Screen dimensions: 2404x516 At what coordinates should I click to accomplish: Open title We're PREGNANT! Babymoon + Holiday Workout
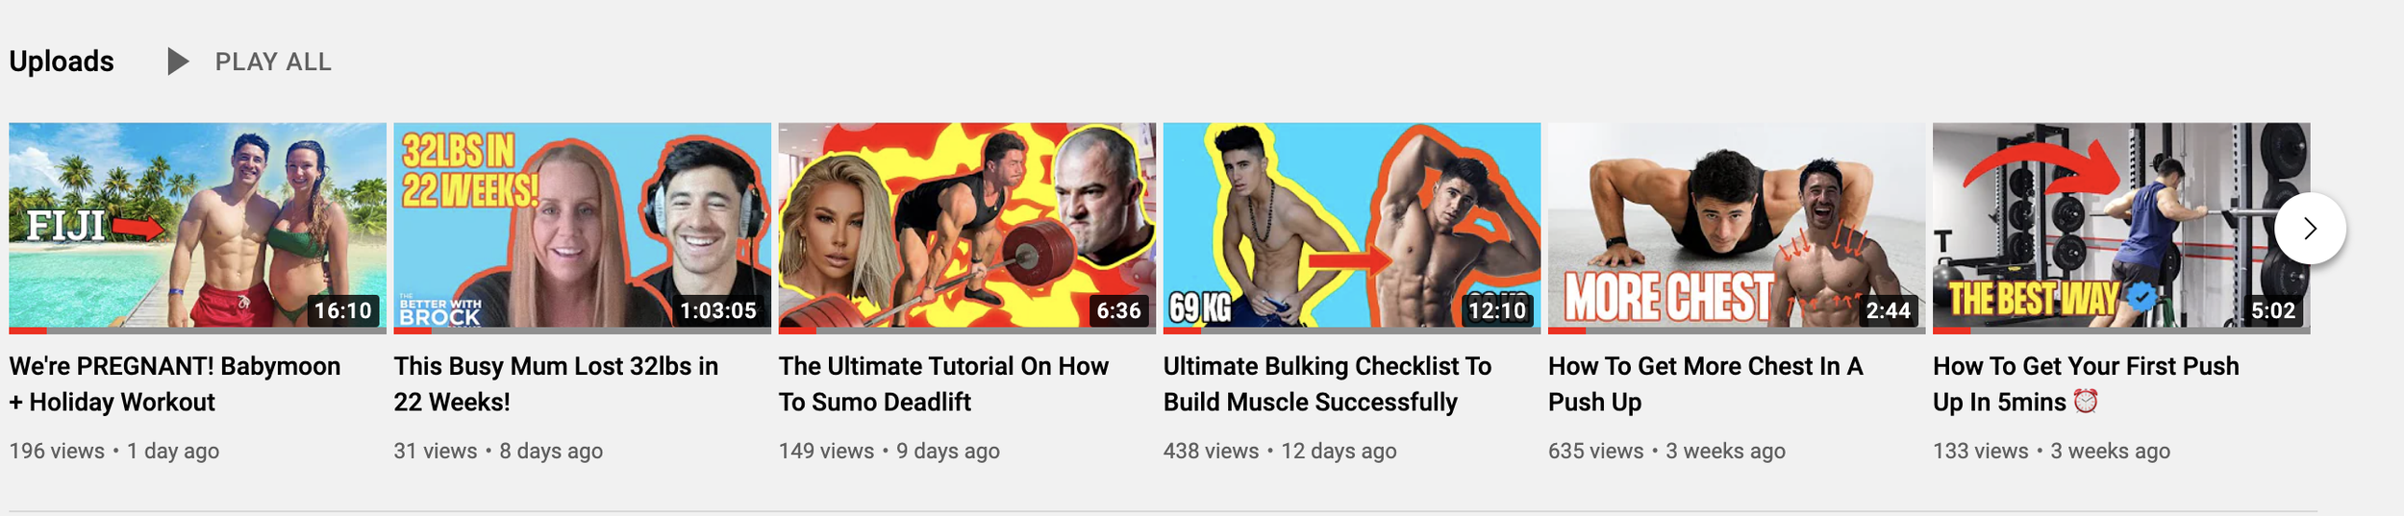[x=175, y=384]
